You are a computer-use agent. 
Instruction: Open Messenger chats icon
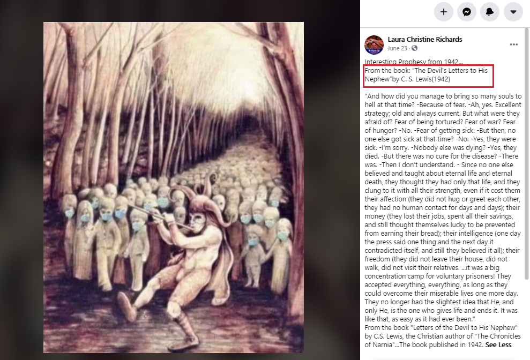point(467,12)
